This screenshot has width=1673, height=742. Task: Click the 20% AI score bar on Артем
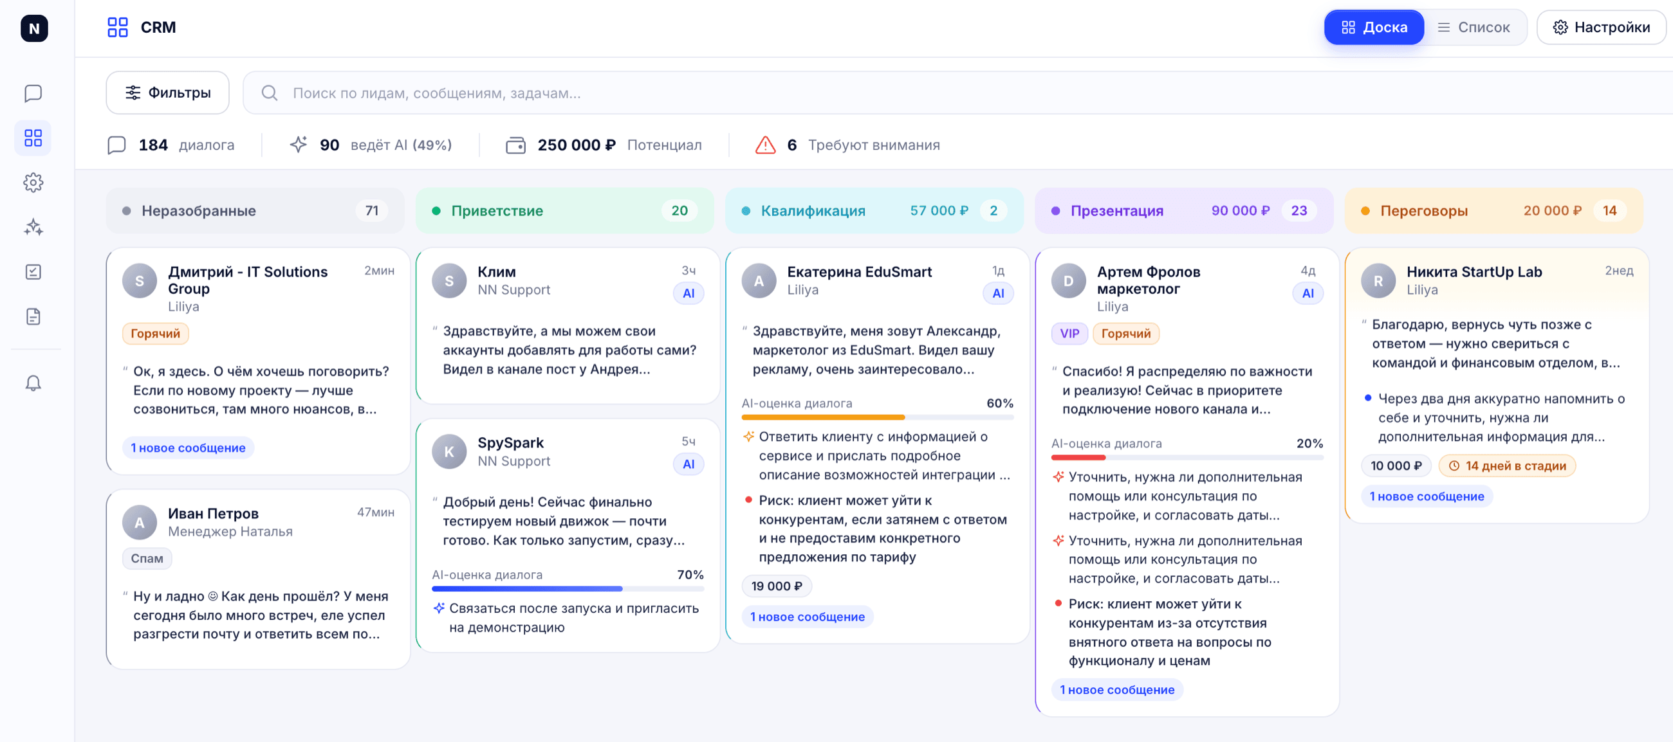(x=1187, y=458)
